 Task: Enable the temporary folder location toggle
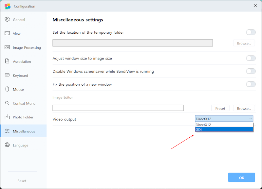tap(251, 32)
